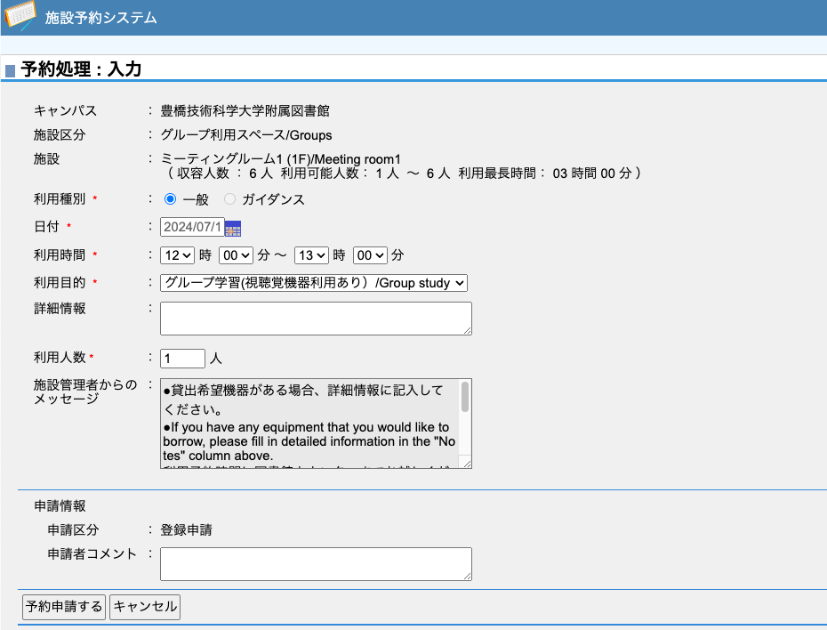Open the start minute dropdown
Viewport: 827px width, 630px height.
tap(236, 255)
